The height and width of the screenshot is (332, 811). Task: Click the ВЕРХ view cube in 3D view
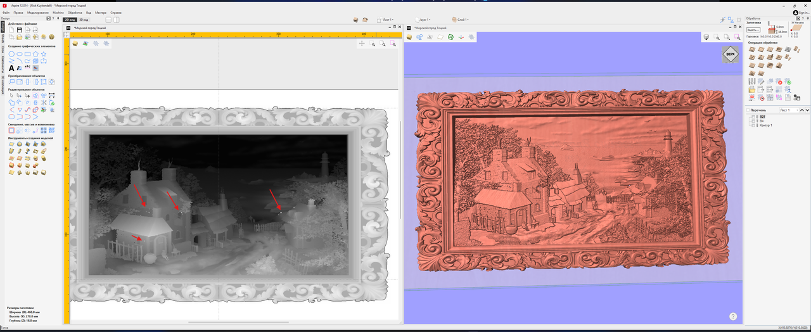pos(731,54)
